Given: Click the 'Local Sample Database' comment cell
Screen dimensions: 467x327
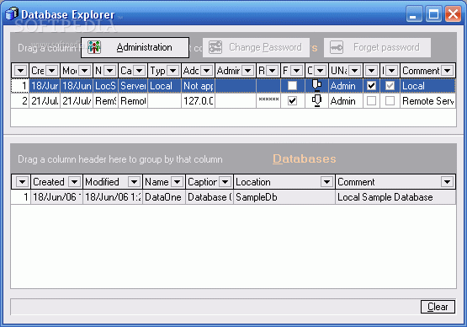Looking at the screenshot, I should click(x=395, y=197).
